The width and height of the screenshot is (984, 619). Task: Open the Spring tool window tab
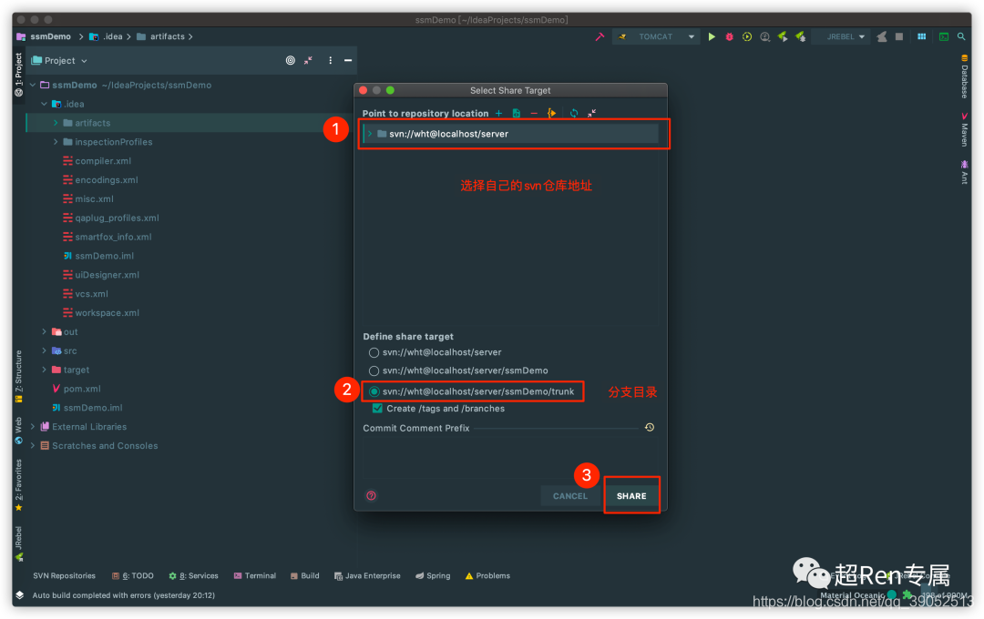coord(433,576)
